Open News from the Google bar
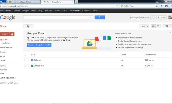The image size is (172, 104). pyautogui.click(x=57, y=11)
